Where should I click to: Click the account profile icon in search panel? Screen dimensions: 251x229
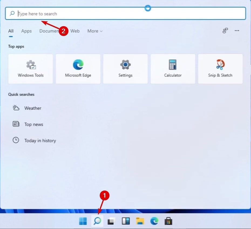pyautogui.click(x=225, y=31)
